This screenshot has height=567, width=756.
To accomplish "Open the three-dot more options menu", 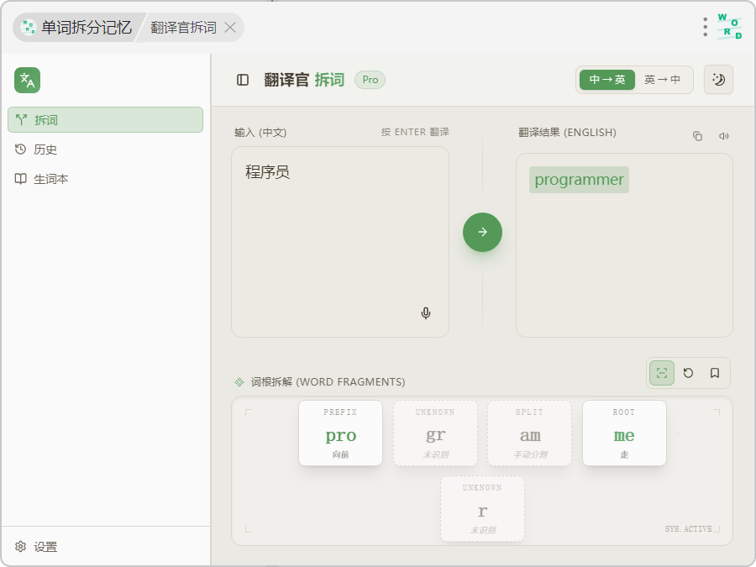I will [705, 27].
